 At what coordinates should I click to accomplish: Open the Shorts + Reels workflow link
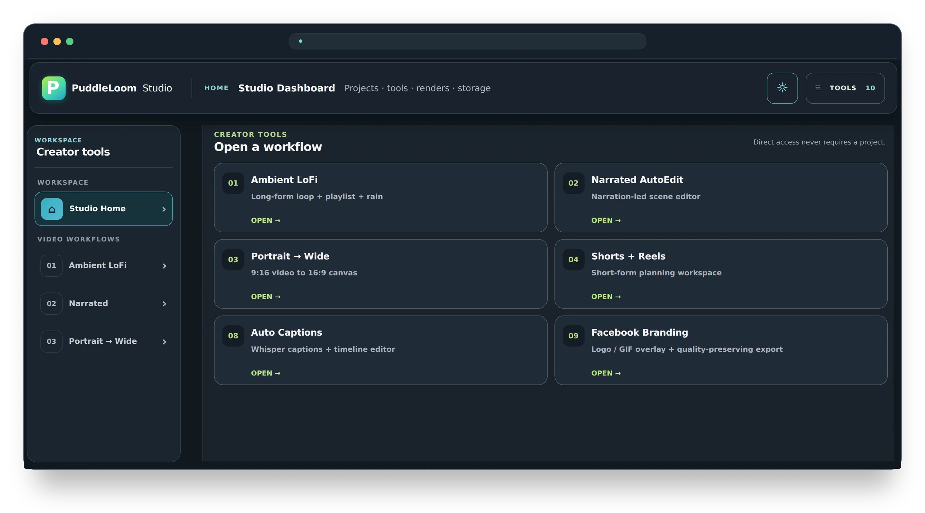[x=606, y=297]
